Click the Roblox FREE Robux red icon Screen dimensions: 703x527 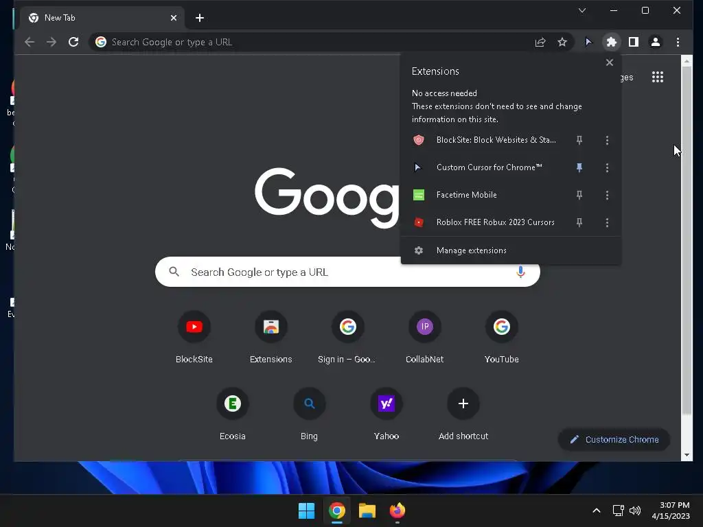[418, 222]
